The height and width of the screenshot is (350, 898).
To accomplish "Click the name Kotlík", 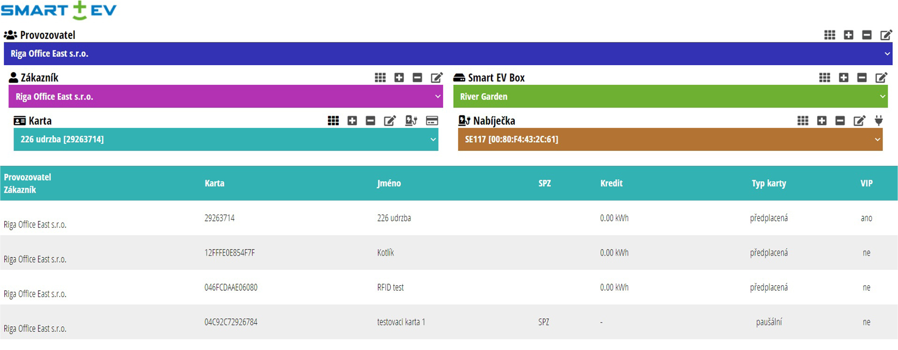I will pyautogui.click(x=386, y=253).
